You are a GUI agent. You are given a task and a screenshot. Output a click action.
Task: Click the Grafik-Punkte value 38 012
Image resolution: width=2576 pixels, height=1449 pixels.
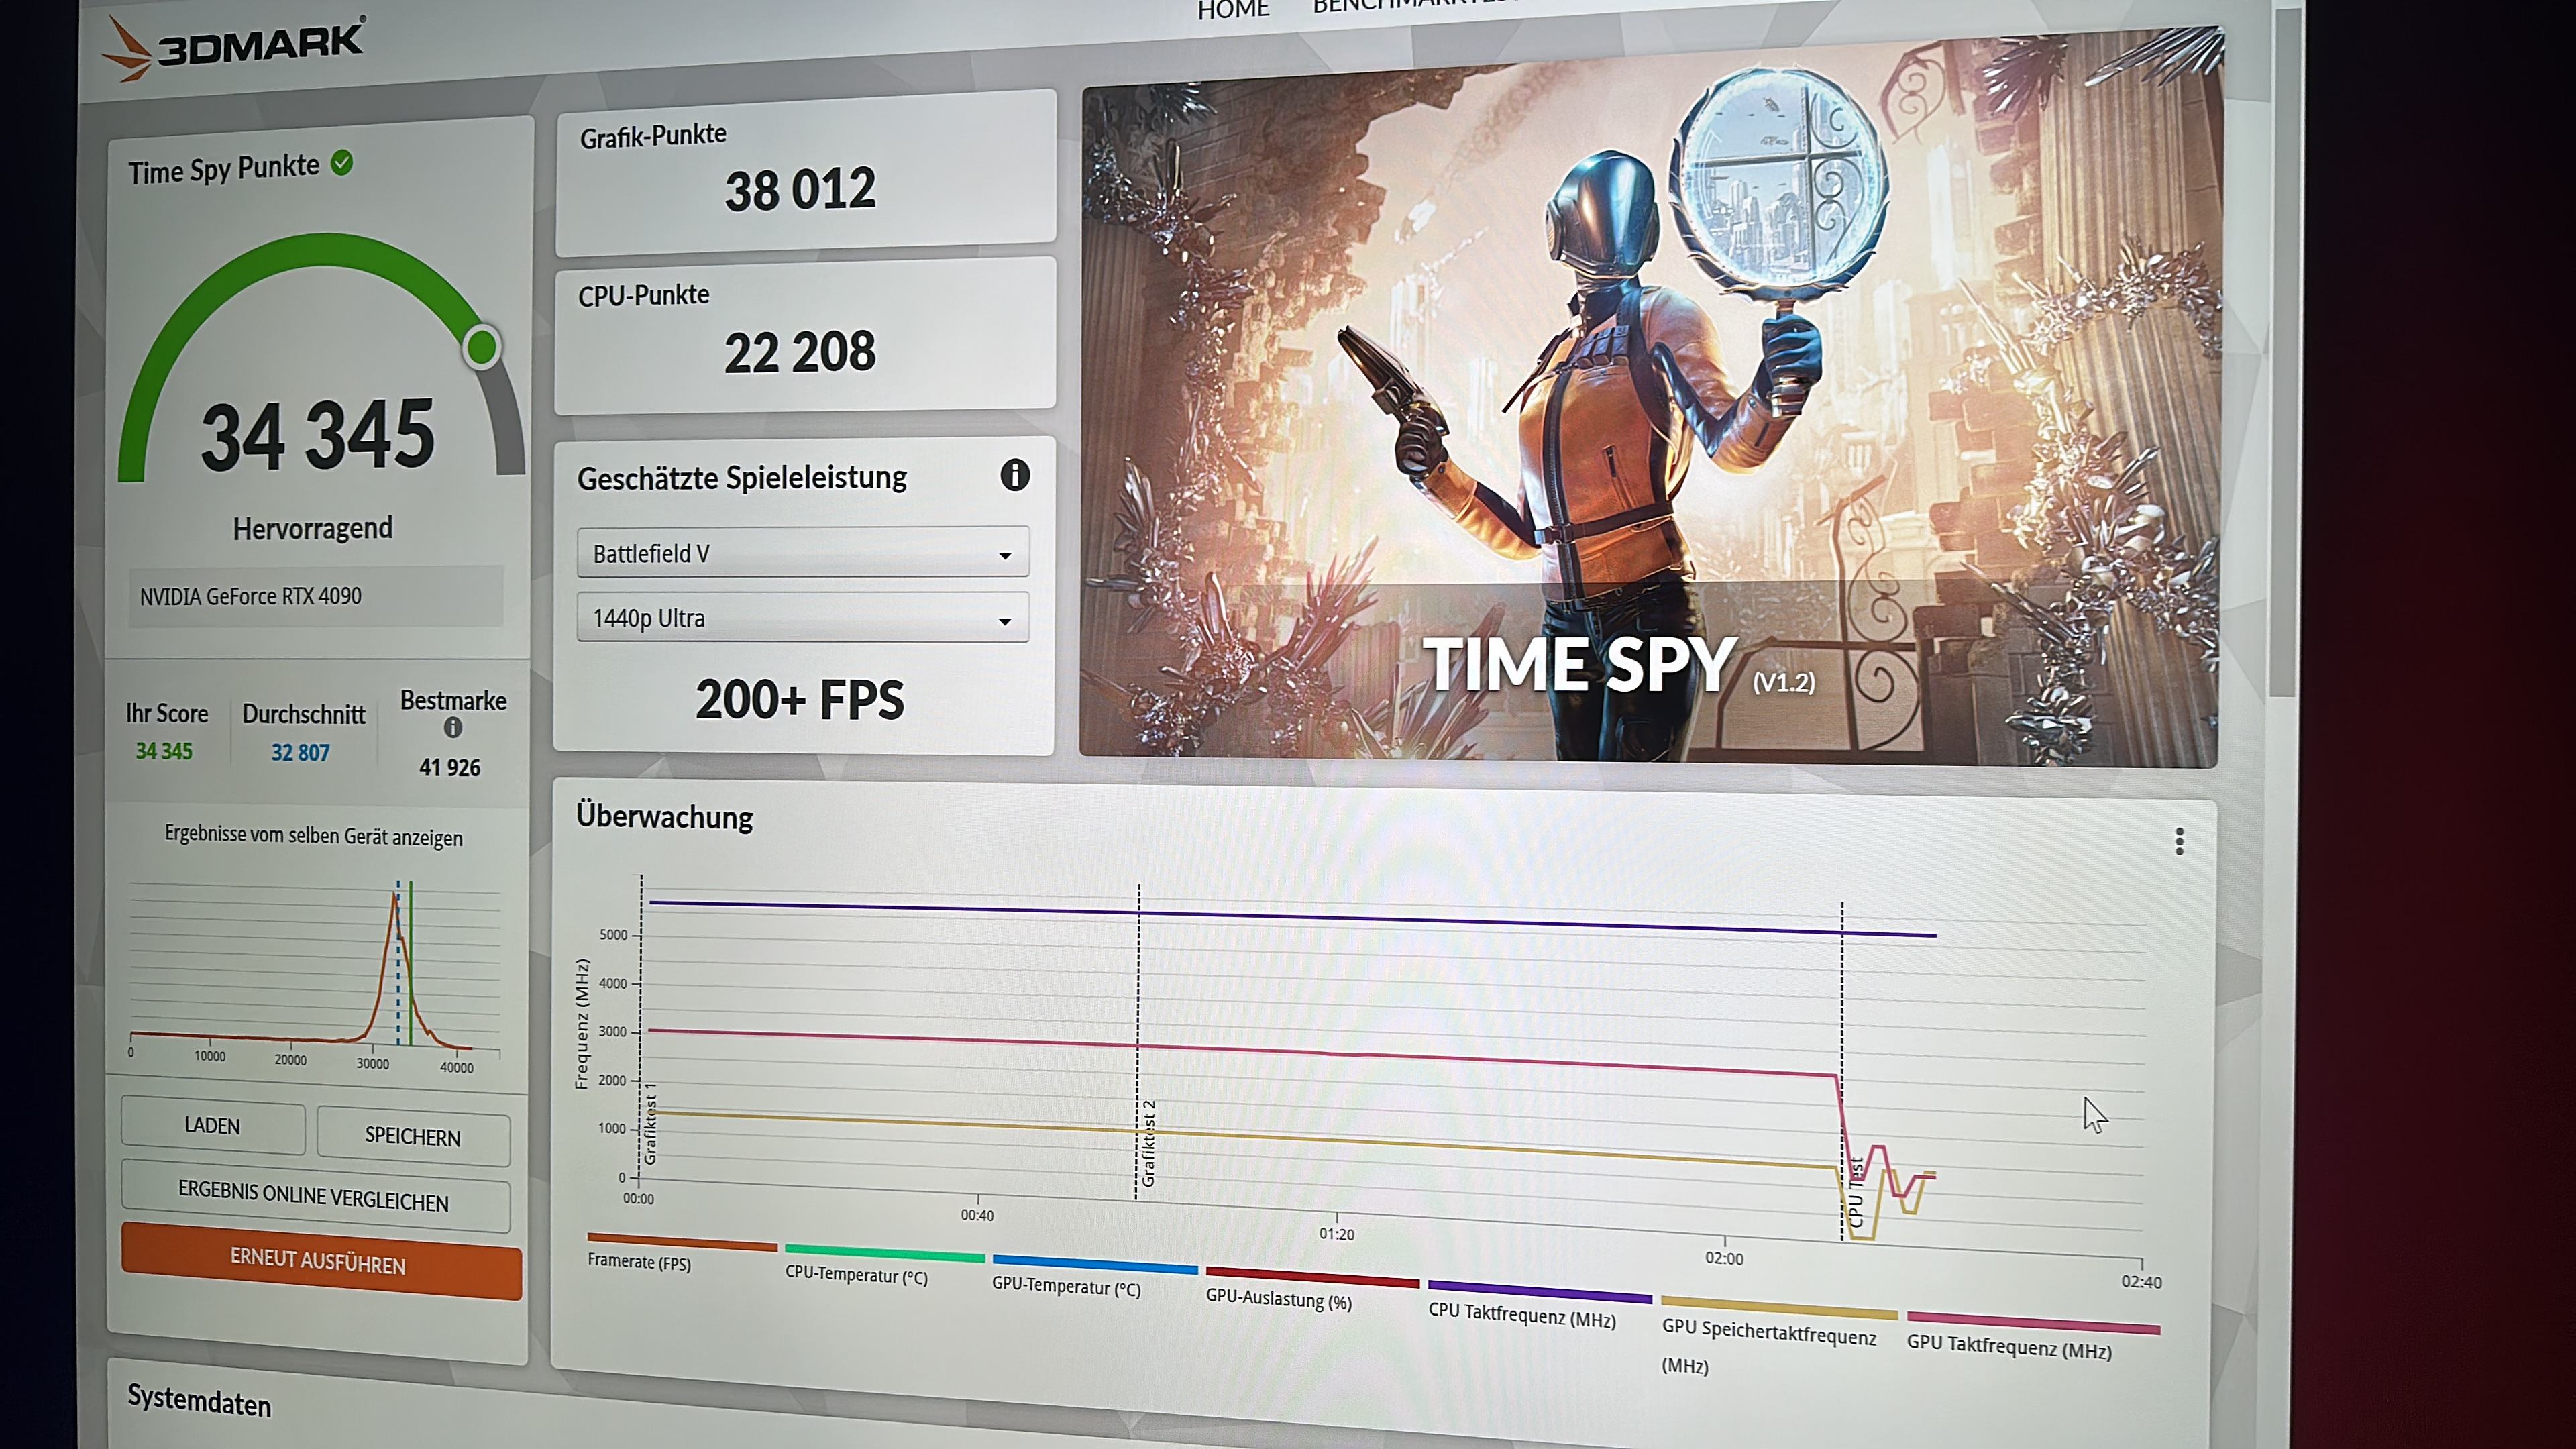click(x=800, y=189)
